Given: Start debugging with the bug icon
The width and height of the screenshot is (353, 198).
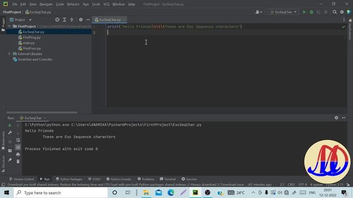Looking at the screenshot, I should pyautogui.click(x=311, y=12).
